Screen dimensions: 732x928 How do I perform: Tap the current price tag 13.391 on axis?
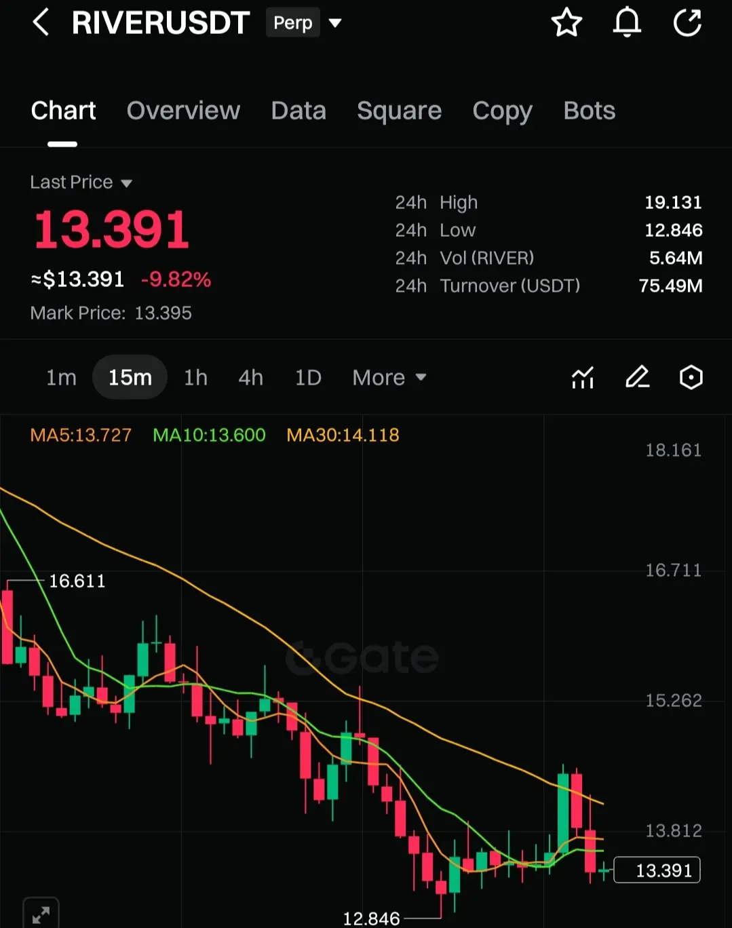pyautogui.click(x=657, y=870)
